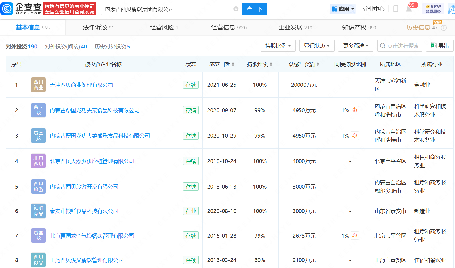Click the 锁鲜食品 logo thumbnail
The height and width of the screenshot is (268, 455).
[x=38, y=211]
